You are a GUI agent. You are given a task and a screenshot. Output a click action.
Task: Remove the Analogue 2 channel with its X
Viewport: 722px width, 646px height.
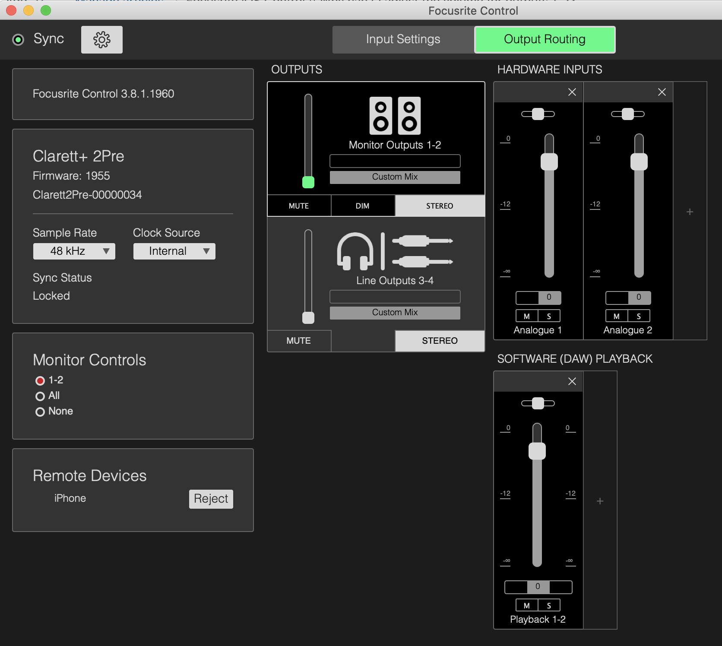point(662,92)
